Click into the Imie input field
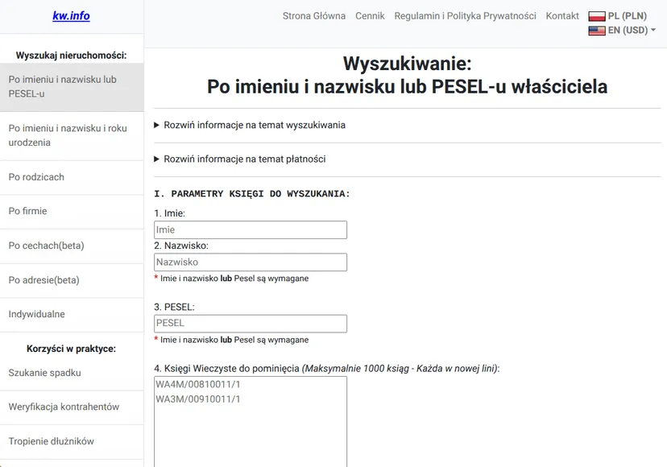 pyautogui.click(x=251, y=229)
